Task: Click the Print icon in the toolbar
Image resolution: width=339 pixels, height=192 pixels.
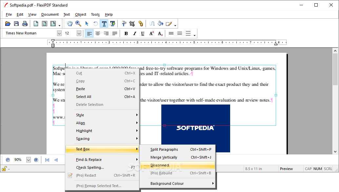Action: (25, 24)
